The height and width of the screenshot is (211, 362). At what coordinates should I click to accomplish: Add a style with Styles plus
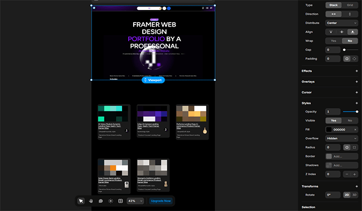[356, 103]
